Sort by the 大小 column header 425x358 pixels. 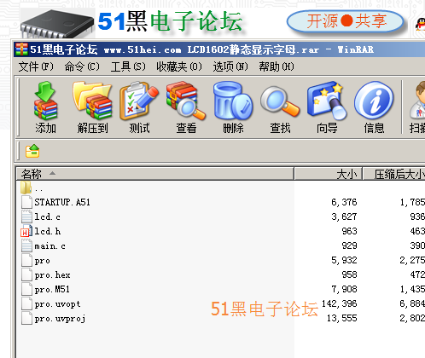point(328,174)
